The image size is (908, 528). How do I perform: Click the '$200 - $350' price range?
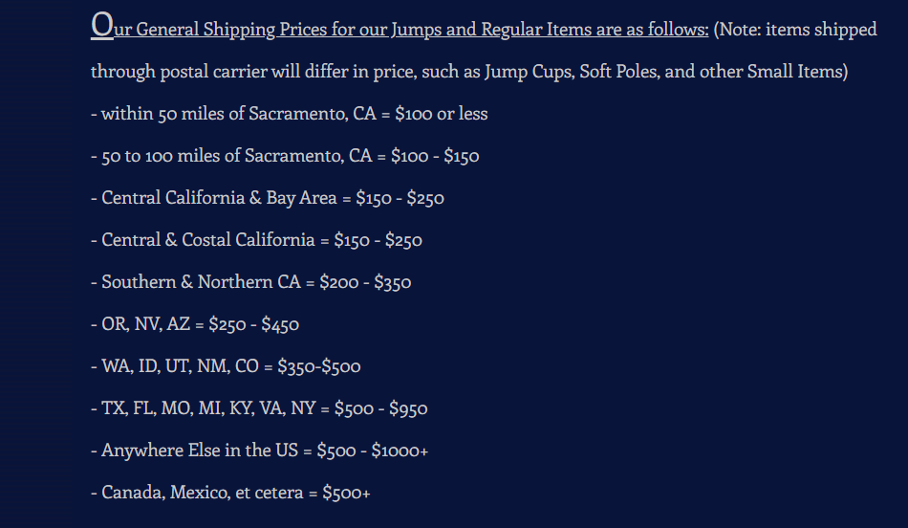point(365,282)
